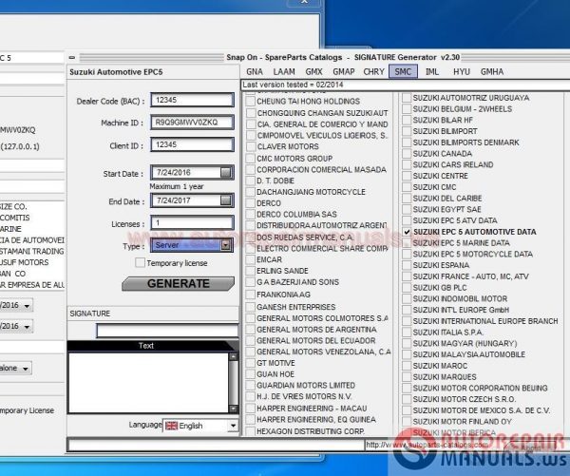Check the EMCAR checkbox

coord(251,259)
